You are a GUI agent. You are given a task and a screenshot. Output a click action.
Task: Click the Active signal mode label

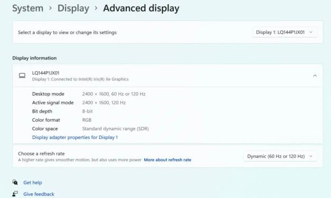pos(53,103)
